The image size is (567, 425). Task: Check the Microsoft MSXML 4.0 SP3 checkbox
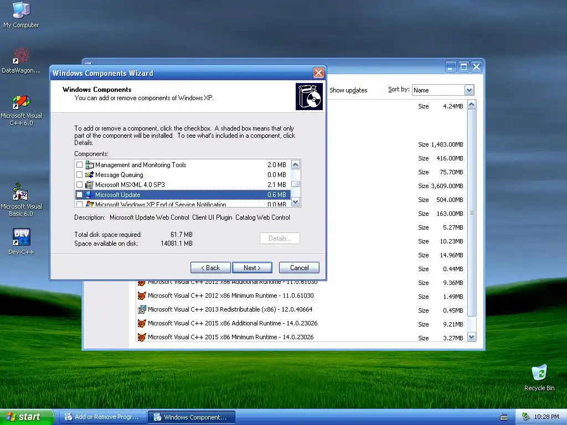pyautogui.click(x=80, y=185)
